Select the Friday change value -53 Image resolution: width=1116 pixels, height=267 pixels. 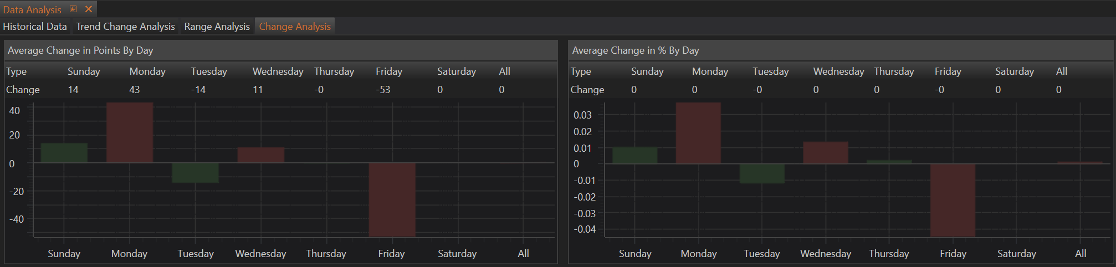pyautogui.click(x=383, y=90)
